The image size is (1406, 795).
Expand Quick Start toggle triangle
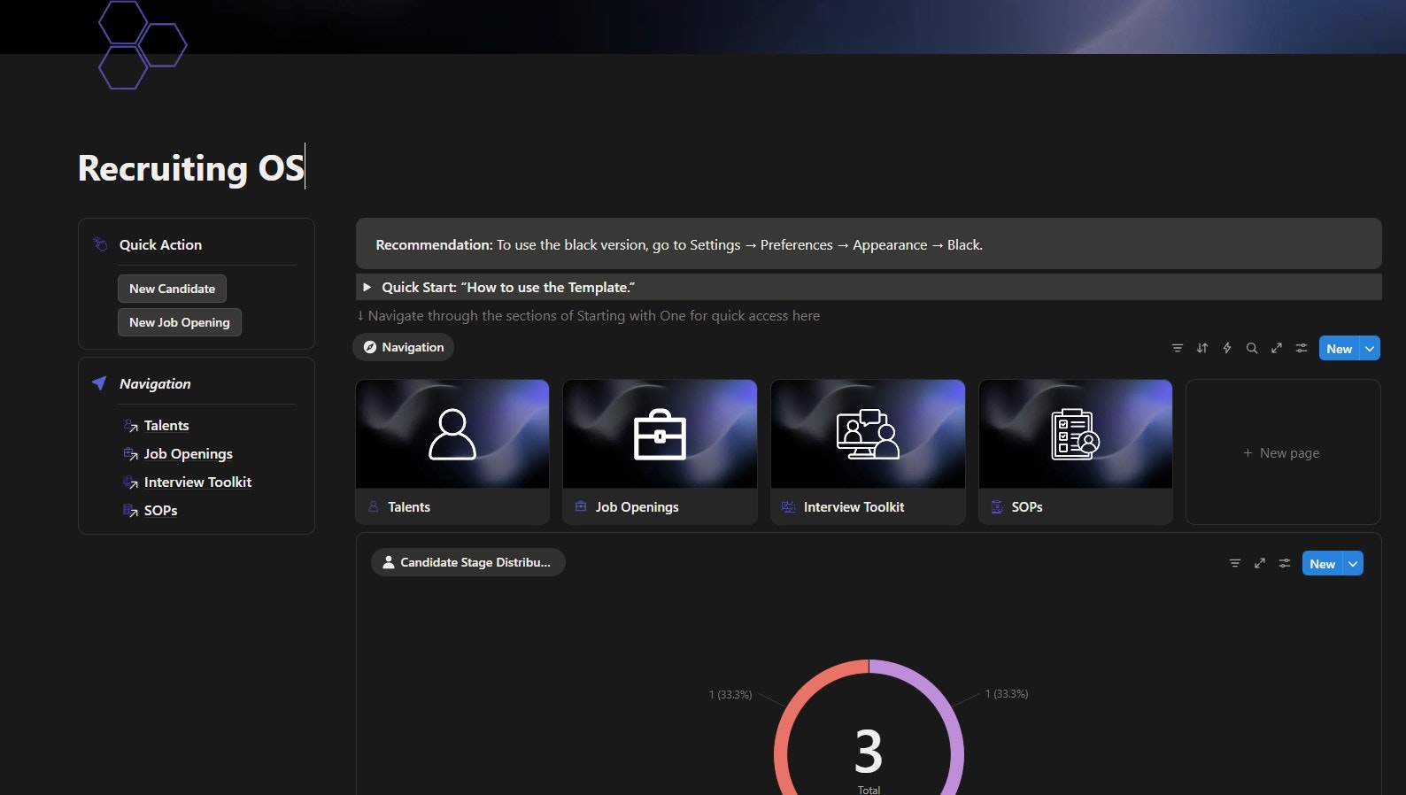pos(367,287)
